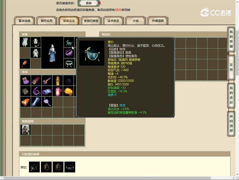Select the lute-shaped treasure icon
Image resolution: width=239 pixels, height=180 pixels.
tap(47, 80)
